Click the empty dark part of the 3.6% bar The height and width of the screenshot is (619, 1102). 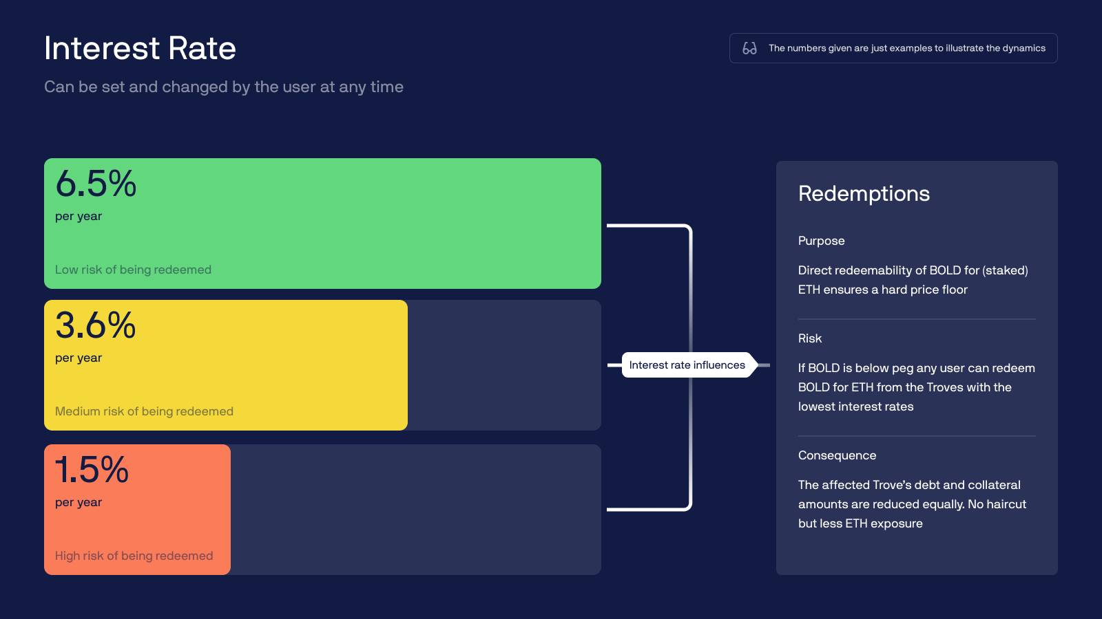(x=504, y=365)
